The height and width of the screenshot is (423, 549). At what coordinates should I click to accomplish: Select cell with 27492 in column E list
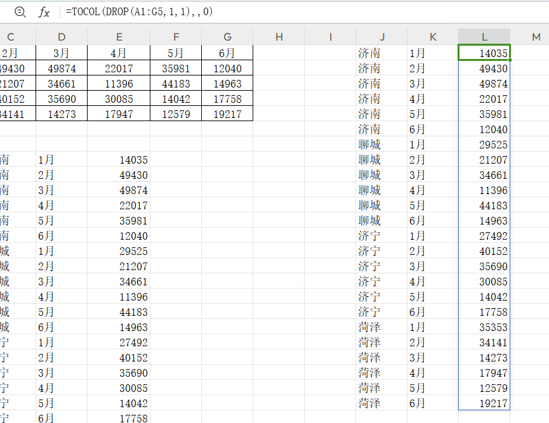coord(119,342)
